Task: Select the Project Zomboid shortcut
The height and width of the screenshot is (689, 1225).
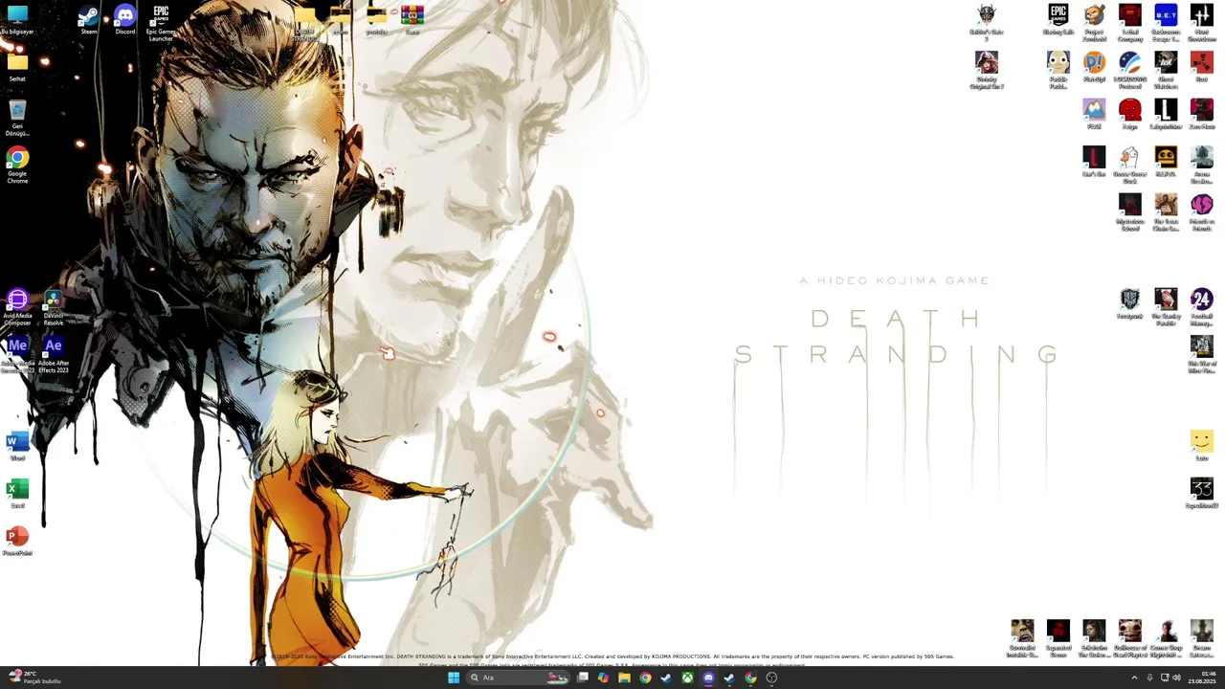Action: (1094, 23)
